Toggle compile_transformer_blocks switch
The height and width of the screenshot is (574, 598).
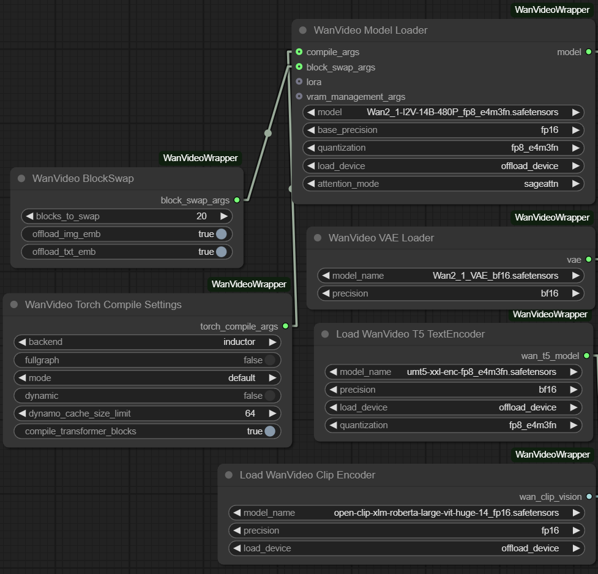tap(270, 431)
